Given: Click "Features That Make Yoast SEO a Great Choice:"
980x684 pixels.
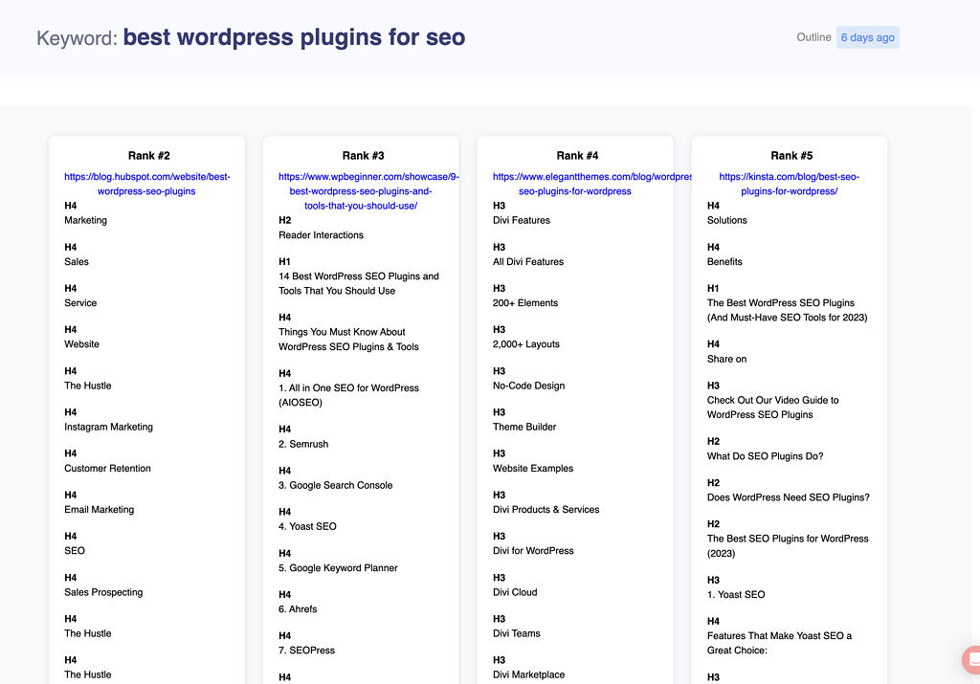Looking at the screenshot, I should pyautogui.click(x=779, y=643).
